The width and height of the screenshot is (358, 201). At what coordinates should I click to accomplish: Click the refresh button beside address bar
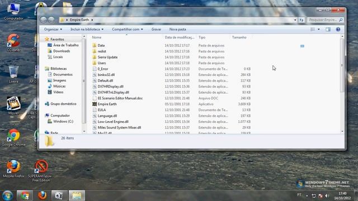[302, 20]
